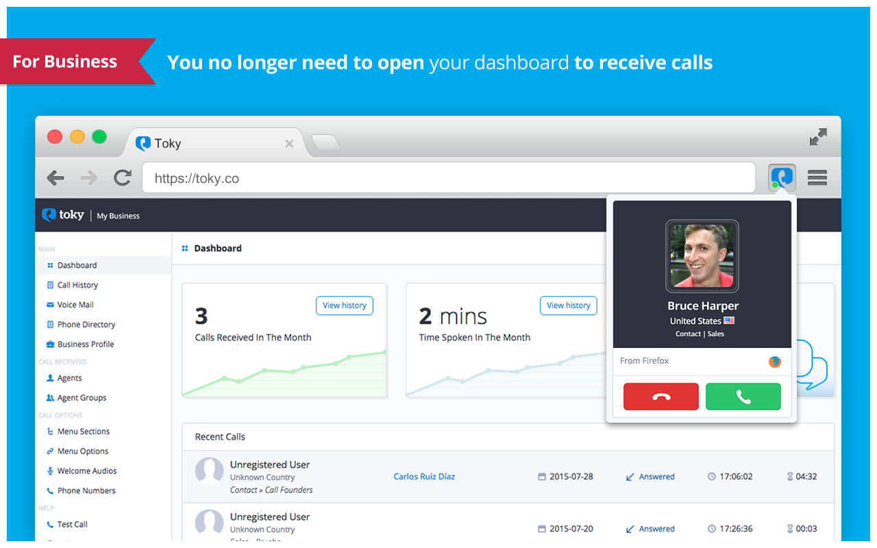Image resolution: width=877 pixels, height=548 pixels.
Task: Click the 17:26:36 time cell
Action: [x=730, y=529]
